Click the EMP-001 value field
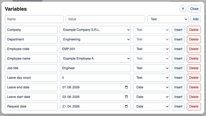Screen dimensions: 206x116 [x=95, y=49]
